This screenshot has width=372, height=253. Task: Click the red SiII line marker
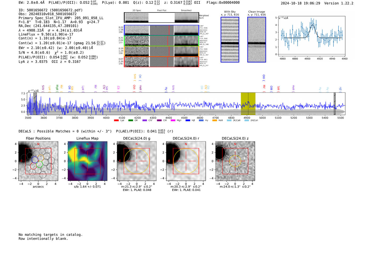click(x=278, y=89)
